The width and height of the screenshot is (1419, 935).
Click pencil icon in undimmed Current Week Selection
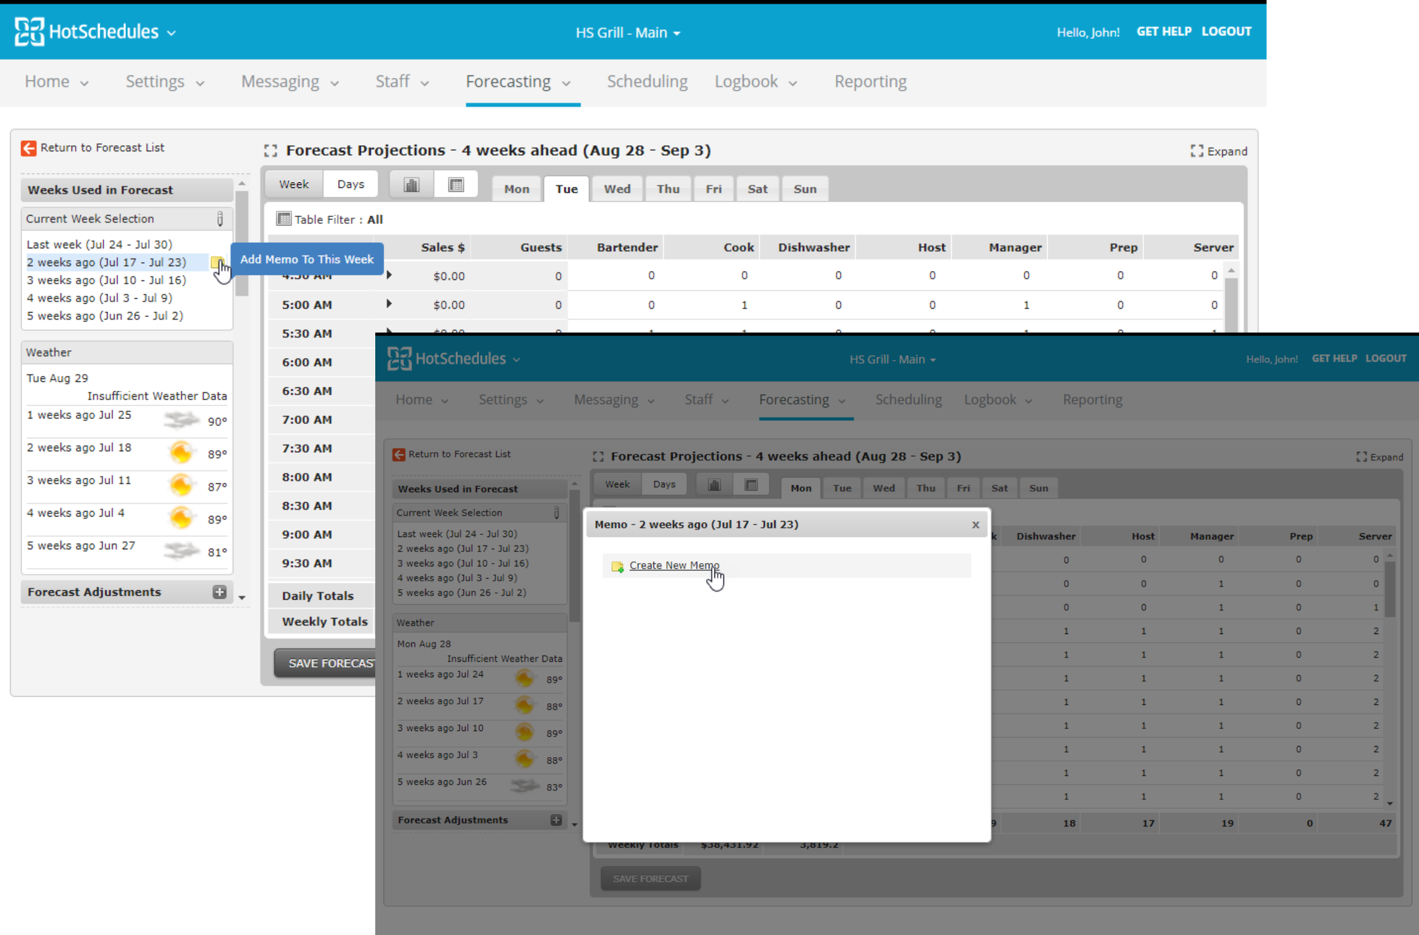coord(220,219)
